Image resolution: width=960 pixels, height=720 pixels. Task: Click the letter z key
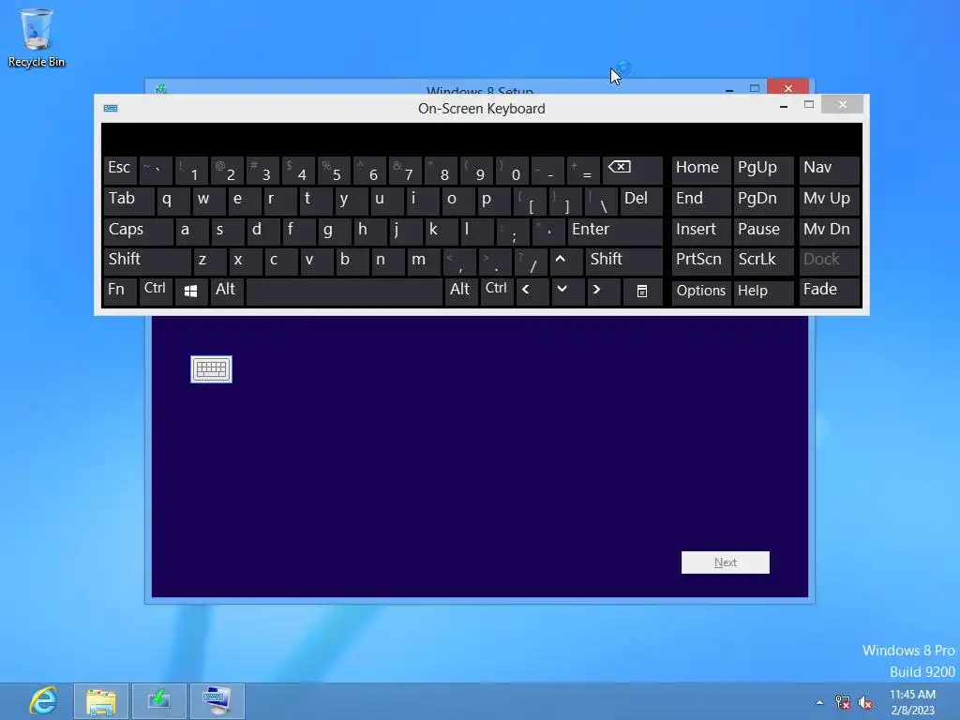point(209,261)
